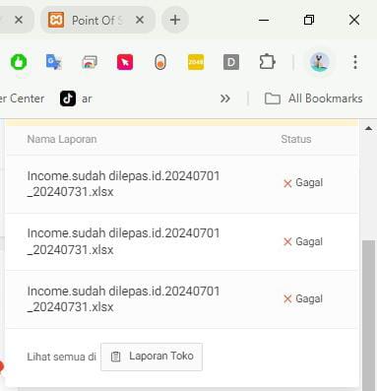Open the Chrome profile avatar
The image size is (377, 391).
[x=320, y=62]
